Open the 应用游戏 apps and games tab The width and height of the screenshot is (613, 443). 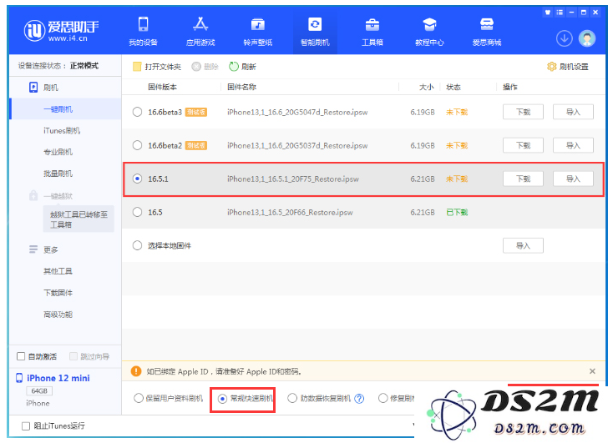pyautogui.click(x=200, y=32)
